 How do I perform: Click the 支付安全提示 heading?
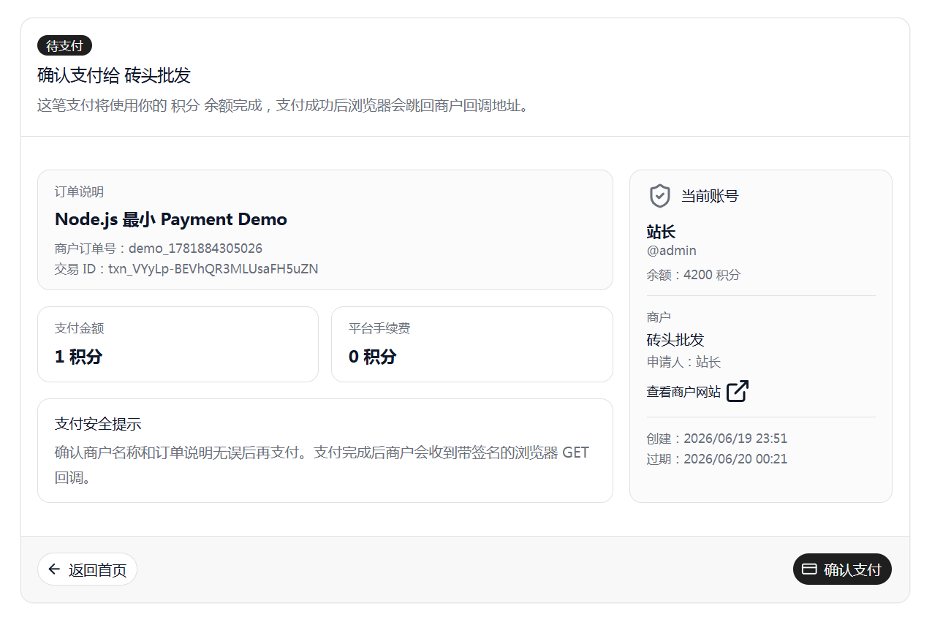98,425
